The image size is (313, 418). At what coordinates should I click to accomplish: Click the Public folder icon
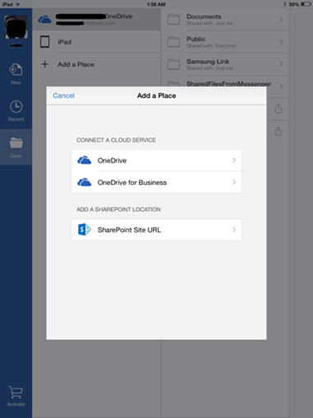pos(173,42)
